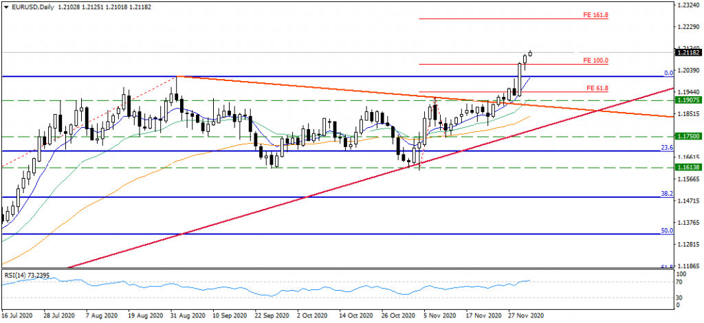Click the FE 161.8 expansion label
The image size is (704, 323).
click(596, 14)
